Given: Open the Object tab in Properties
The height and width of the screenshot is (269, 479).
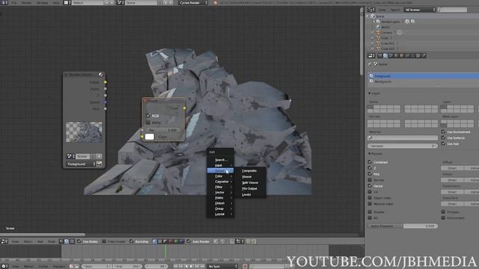Looking at the screenshot, I should click(x=402, y=55).
